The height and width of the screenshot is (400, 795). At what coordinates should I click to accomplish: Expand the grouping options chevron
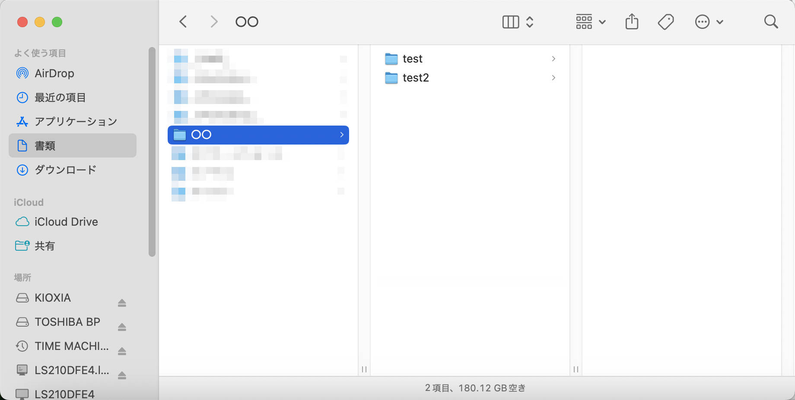[602, 22]
